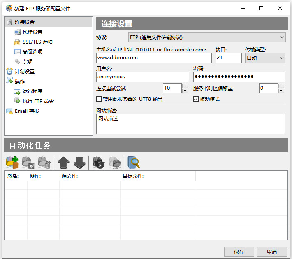Open the 传输类型 dropdown set to 自动
292x259 pixels.
coord(265,58)
